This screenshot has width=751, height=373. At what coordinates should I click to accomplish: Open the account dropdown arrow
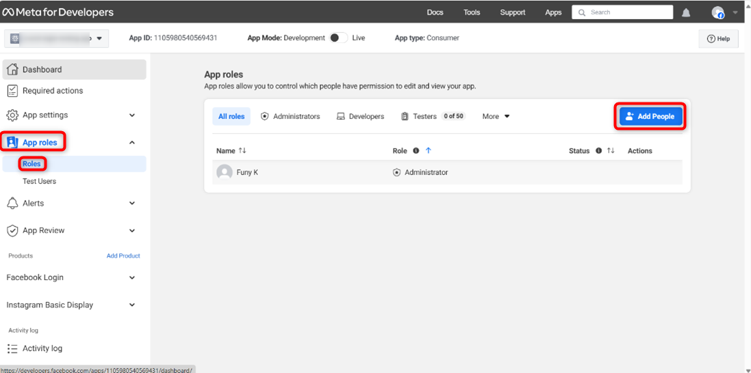point(736,12)
